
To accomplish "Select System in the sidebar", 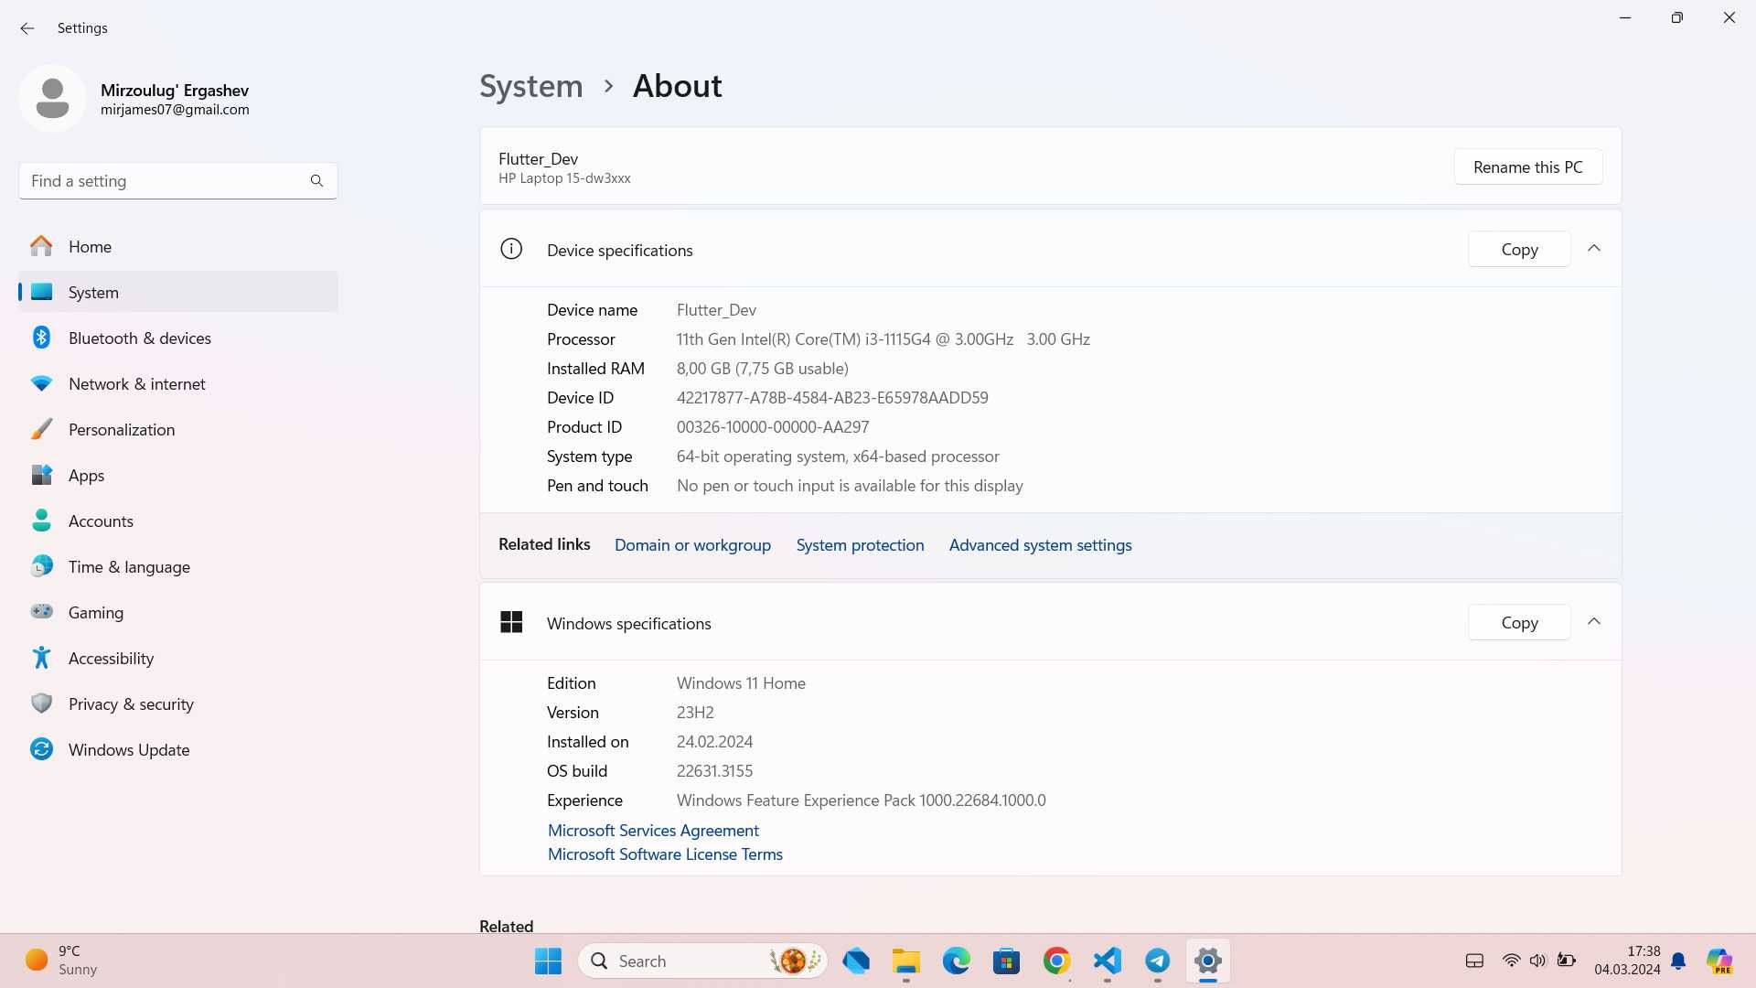I will 178,292.
